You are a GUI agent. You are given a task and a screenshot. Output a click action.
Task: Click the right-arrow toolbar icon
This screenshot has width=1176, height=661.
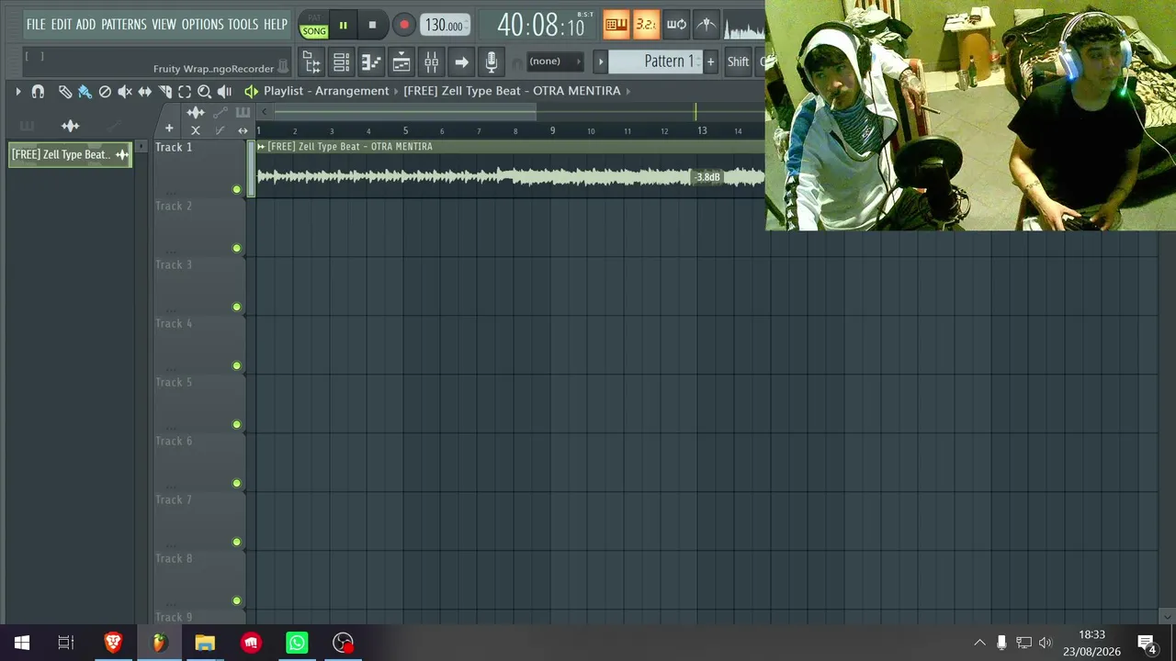click(461, 62)
